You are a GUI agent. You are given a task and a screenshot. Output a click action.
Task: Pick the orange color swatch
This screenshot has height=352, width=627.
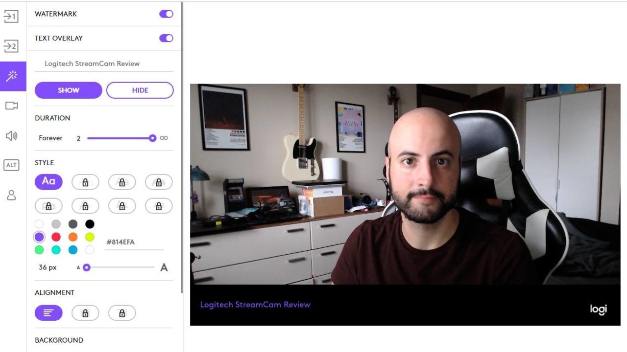[x=73, y=237]
